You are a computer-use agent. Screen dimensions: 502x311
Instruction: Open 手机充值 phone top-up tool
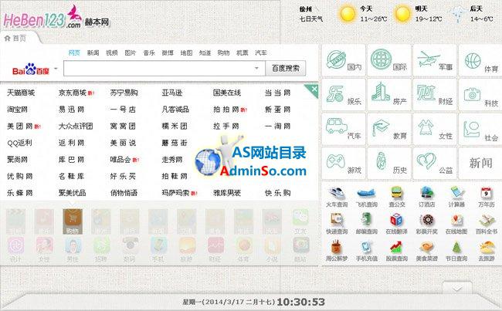[x=367, y=251]
